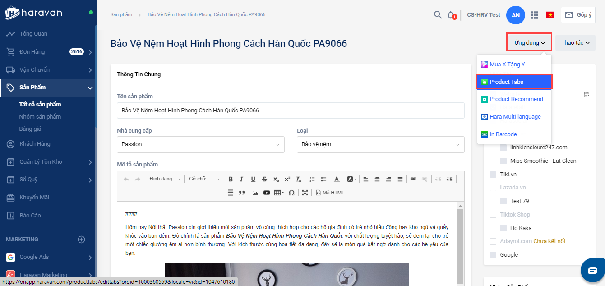Open the live chat bubble
Image resolution: width=605 pixels, height=286 pixels.
coord(592,270)
